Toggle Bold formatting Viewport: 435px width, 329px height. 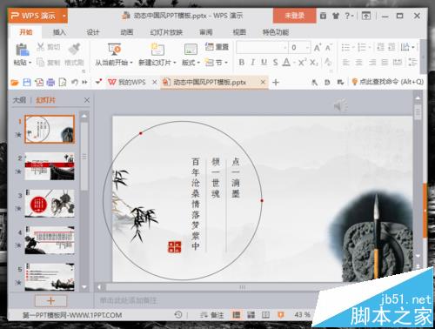click(x=241, y=62)
